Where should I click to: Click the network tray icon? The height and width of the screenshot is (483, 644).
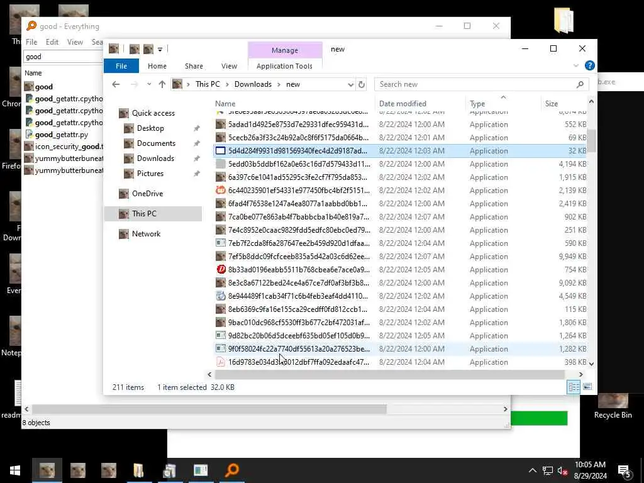tap(548, 471)
